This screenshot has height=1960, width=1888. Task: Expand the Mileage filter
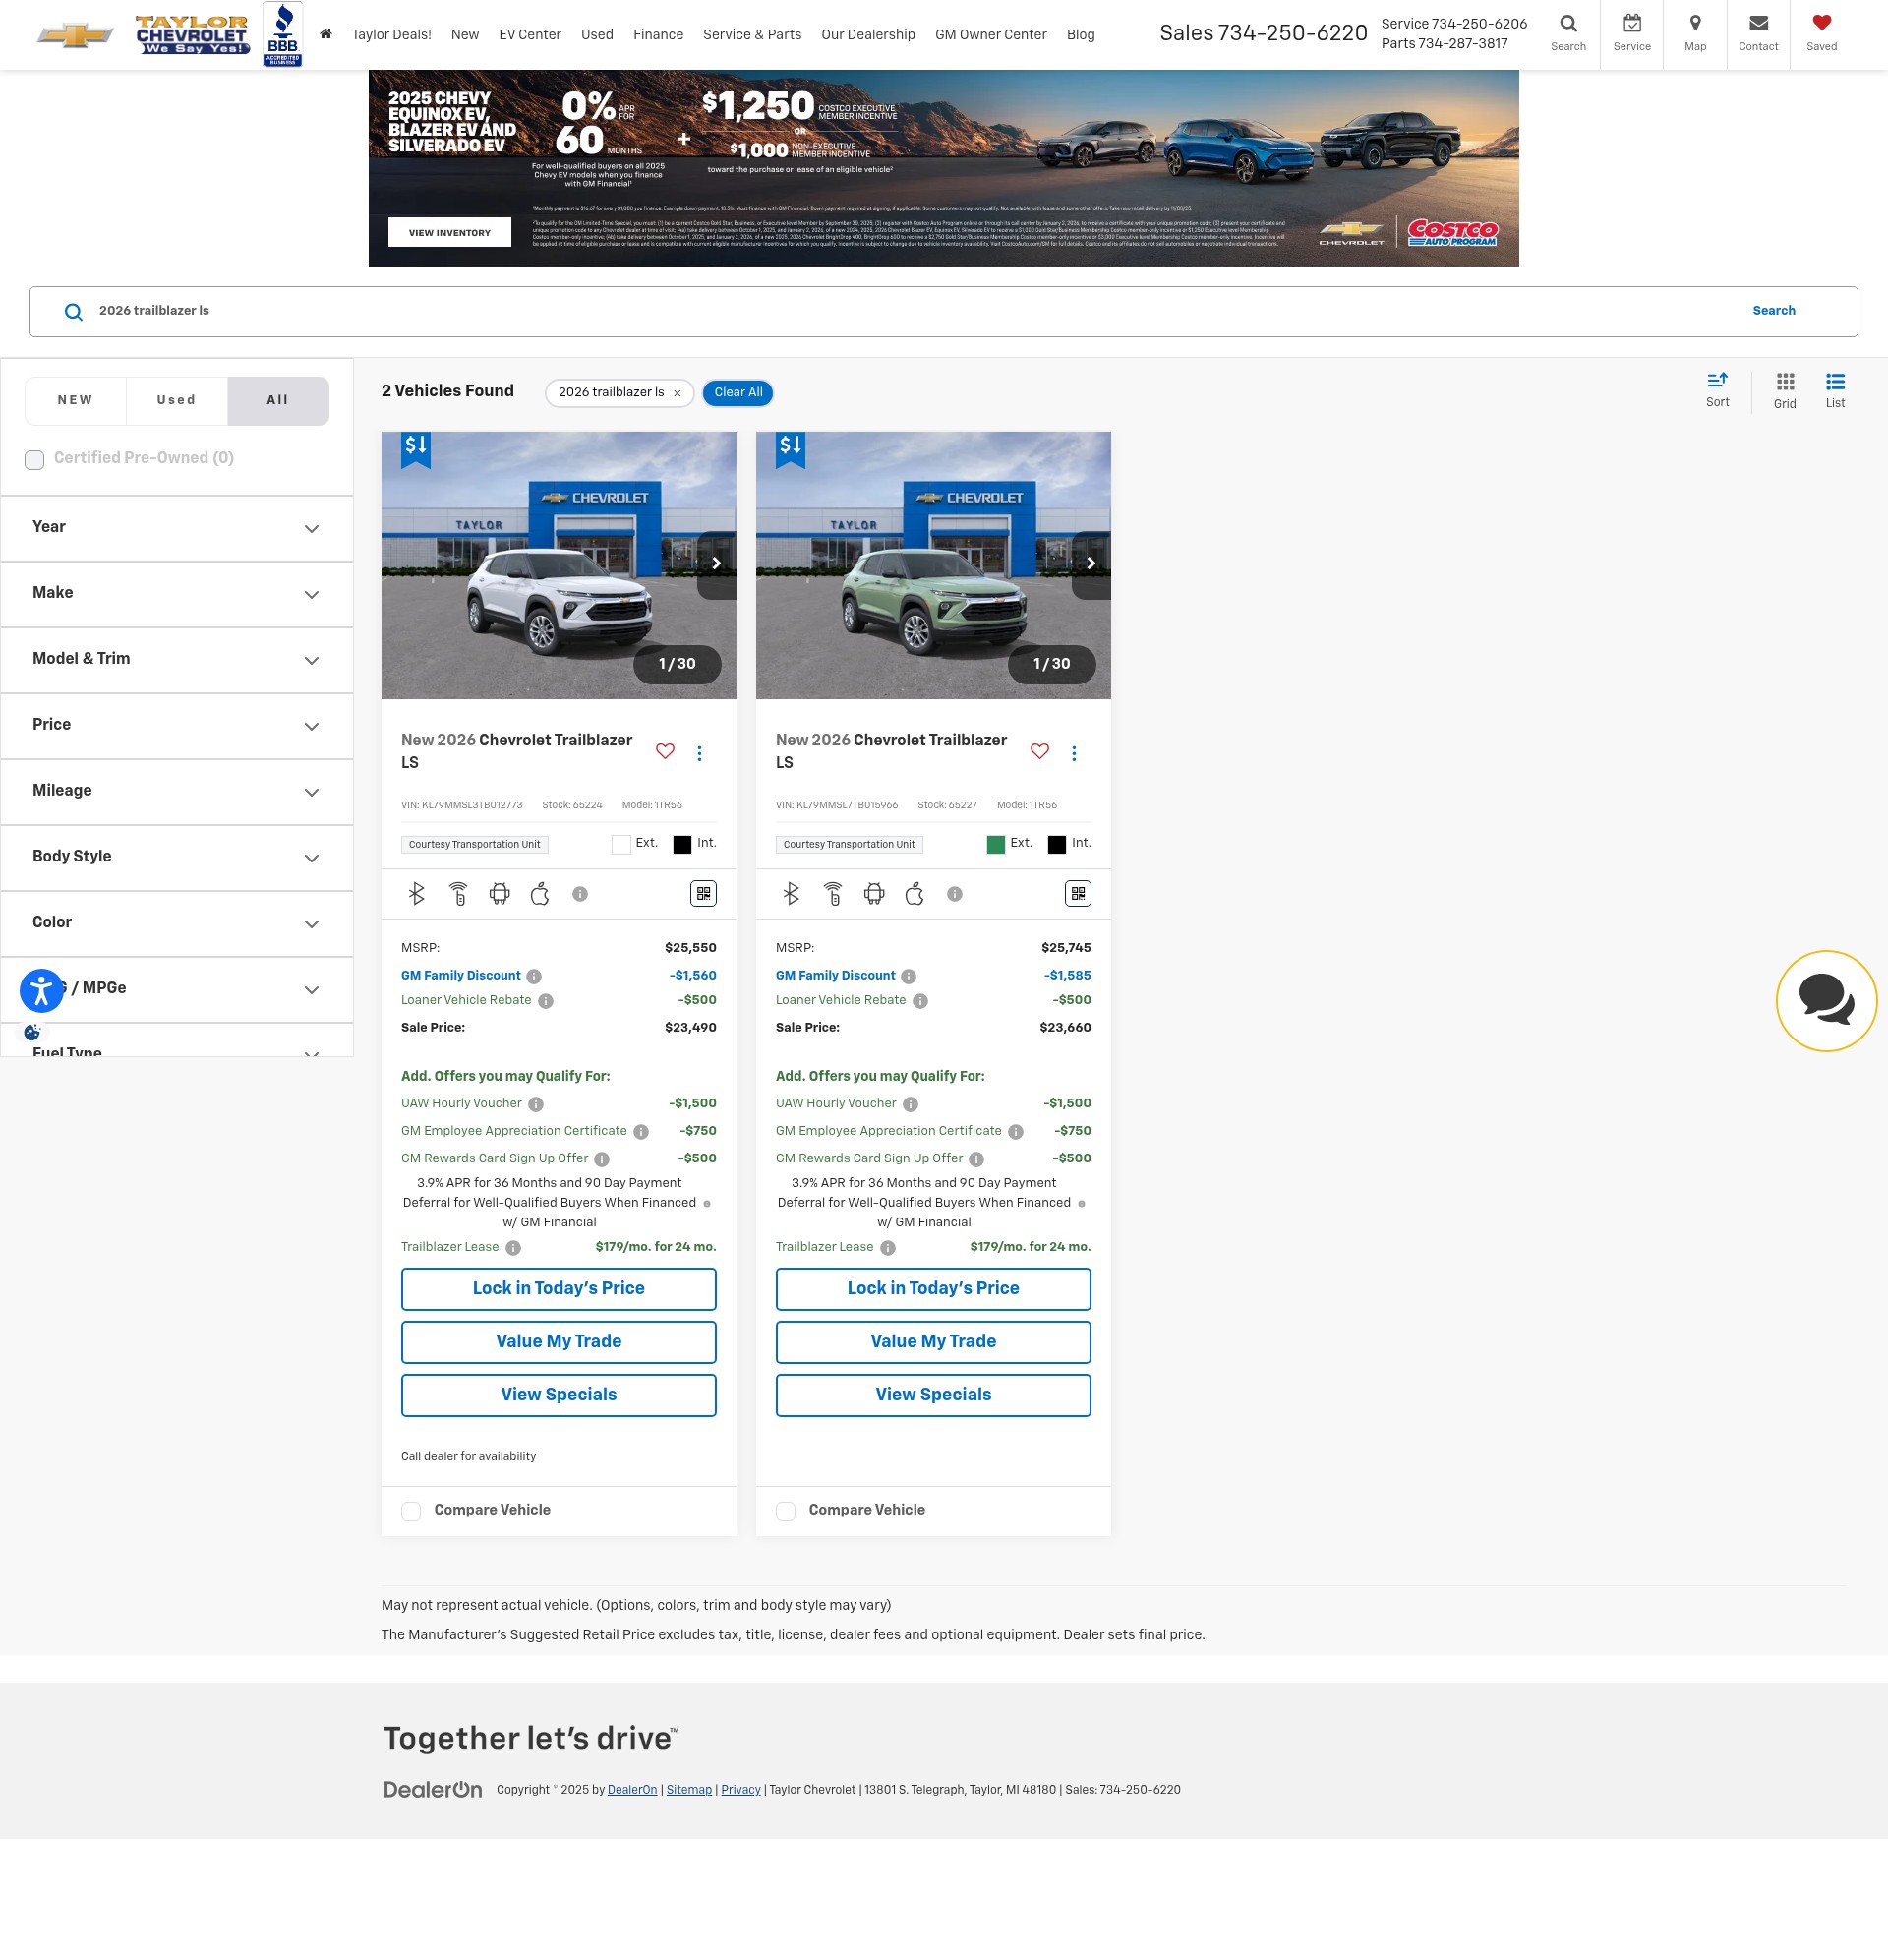[177, 792]
